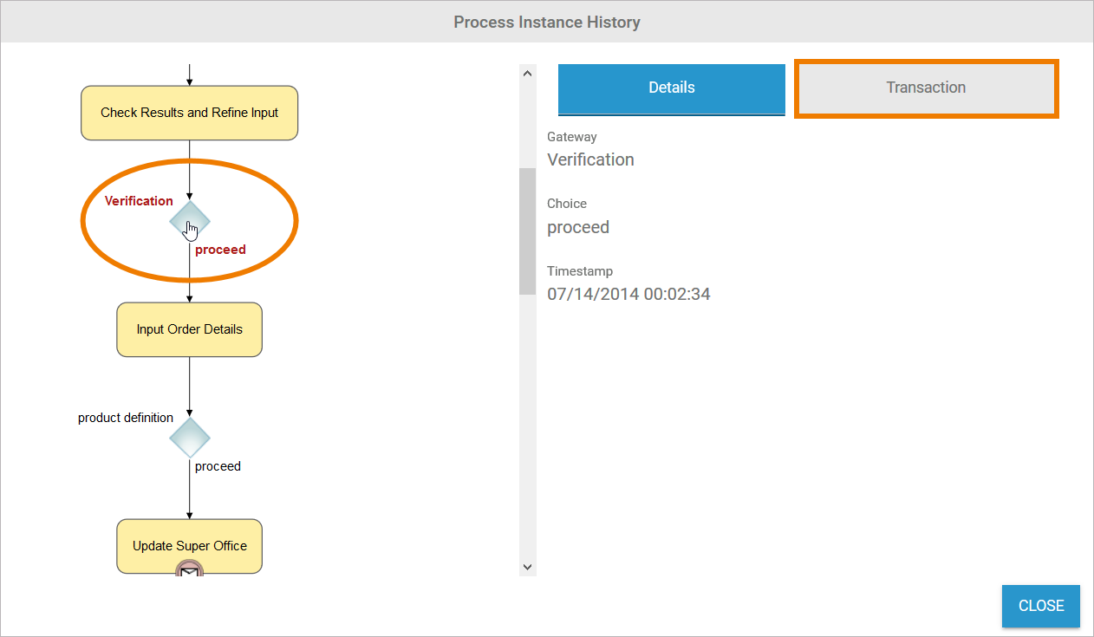Click the Gateway value Verification in details

click(590, 160)
